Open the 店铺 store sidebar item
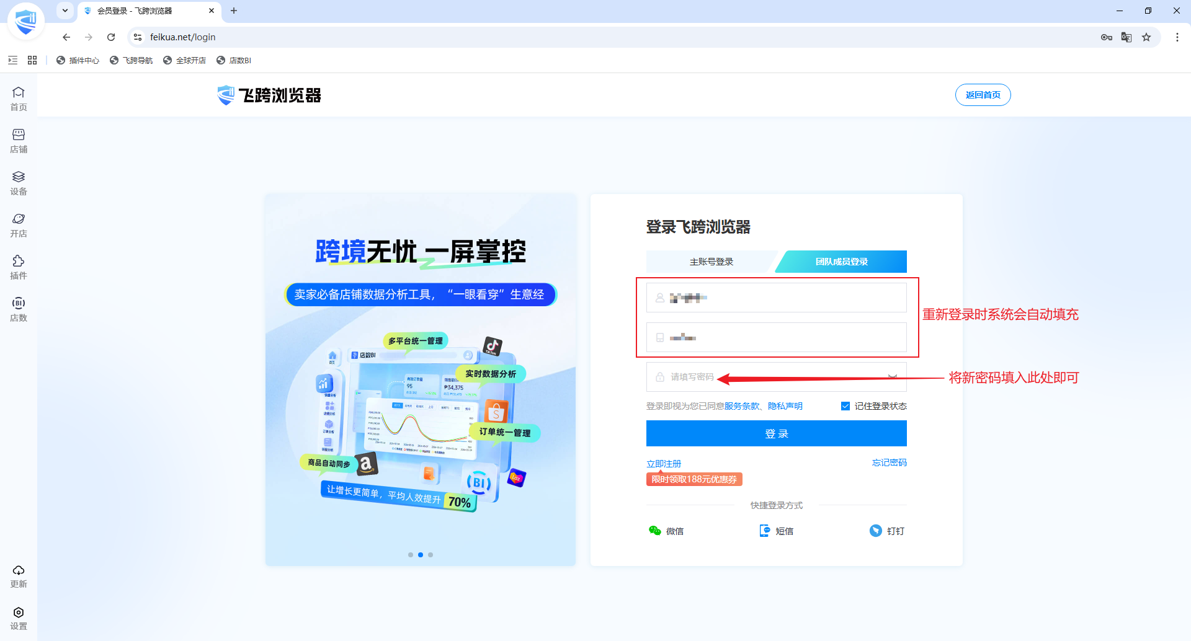Image resolution: width=1191 pixels, height=641 pixels. coord(19,141)
